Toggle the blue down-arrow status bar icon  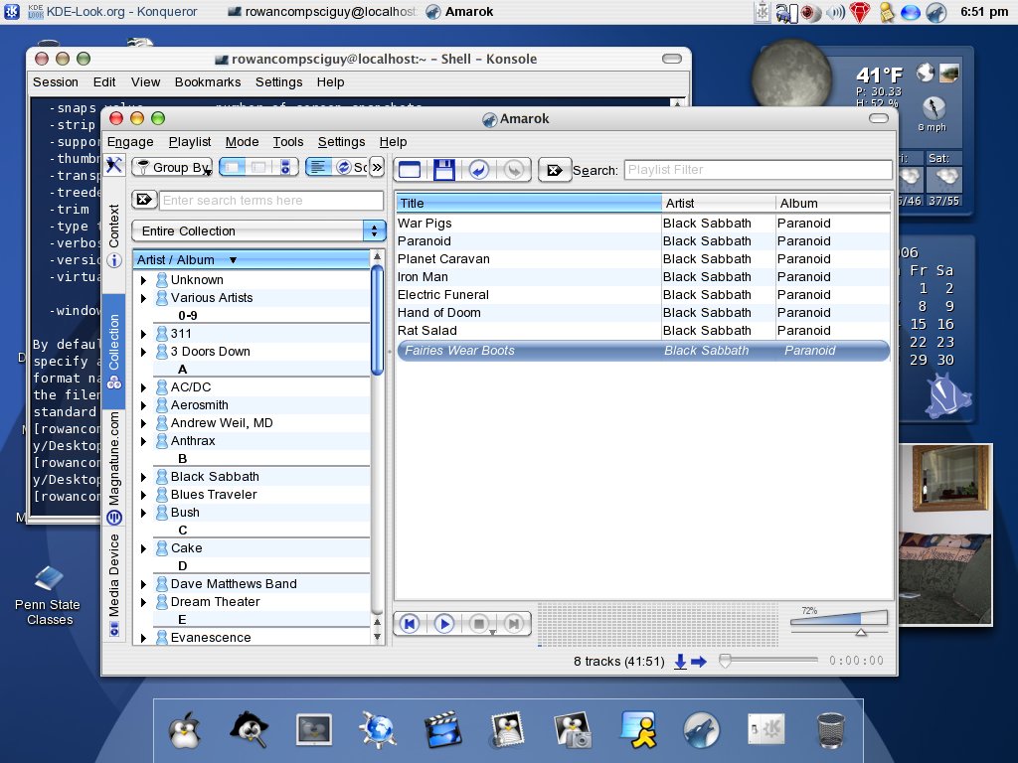[680, 661]
